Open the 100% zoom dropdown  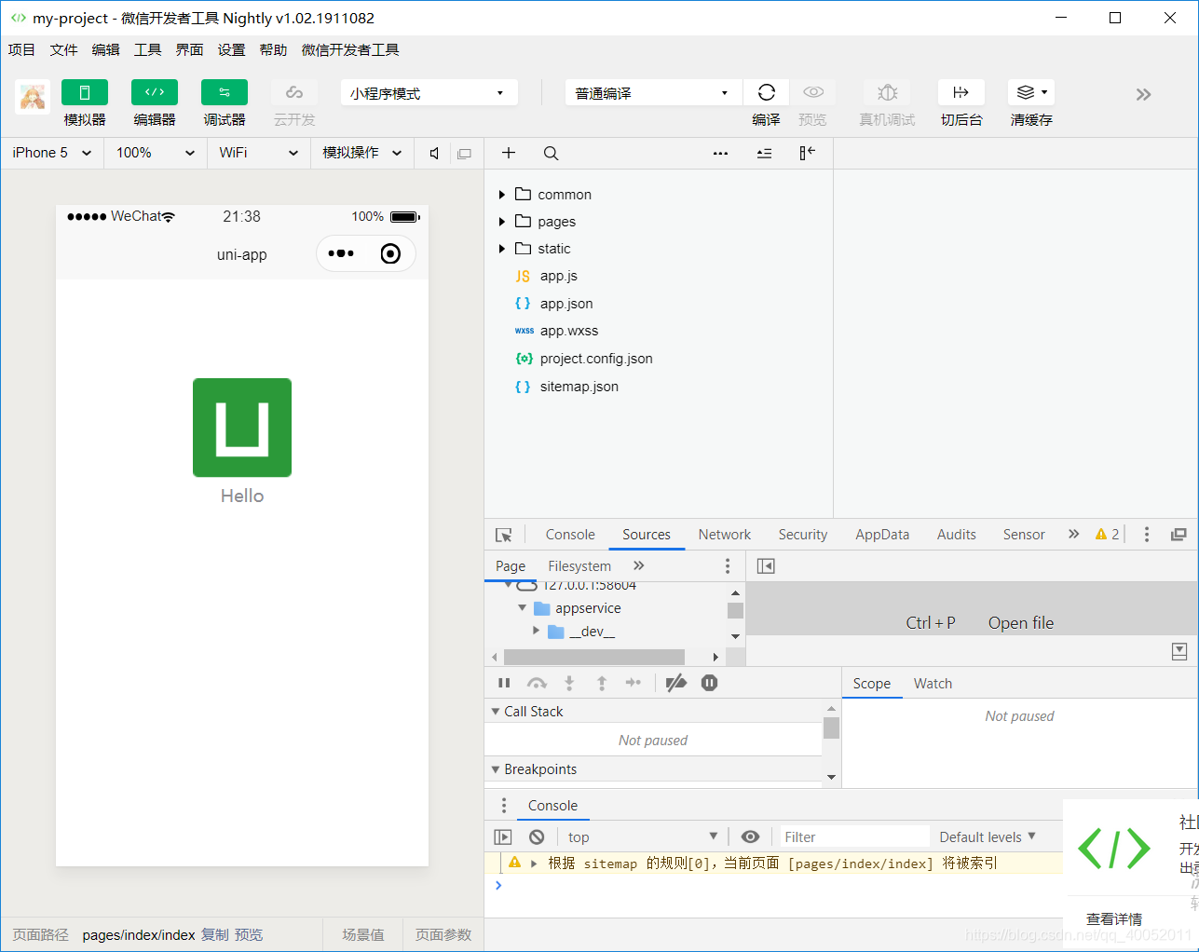(x=156, y=153)
